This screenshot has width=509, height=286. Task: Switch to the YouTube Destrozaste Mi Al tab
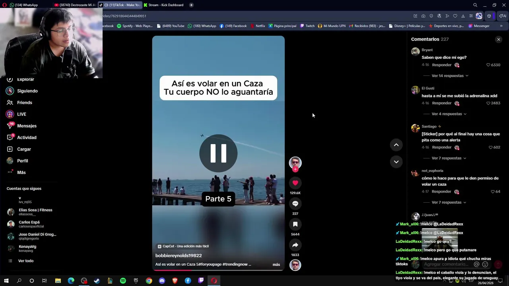pos(75,5)
